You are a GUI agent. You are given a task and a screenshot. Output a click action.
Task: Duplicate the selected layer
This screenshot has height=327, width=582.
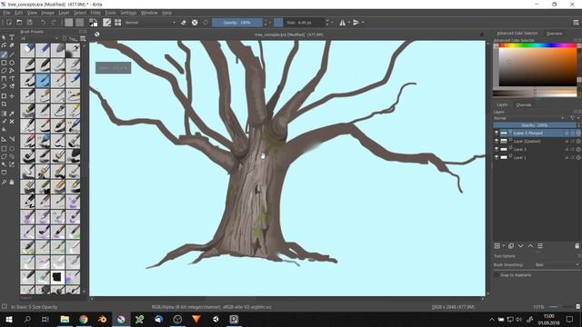pos(511,246)
